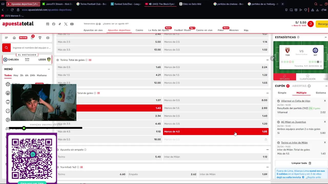Open the browser tab search magnifier icon

click(316, 4)
